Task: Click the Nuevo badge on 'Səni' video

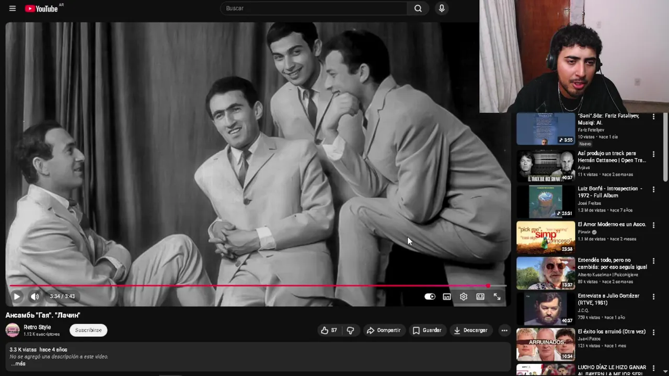Action: pos(585,144)
